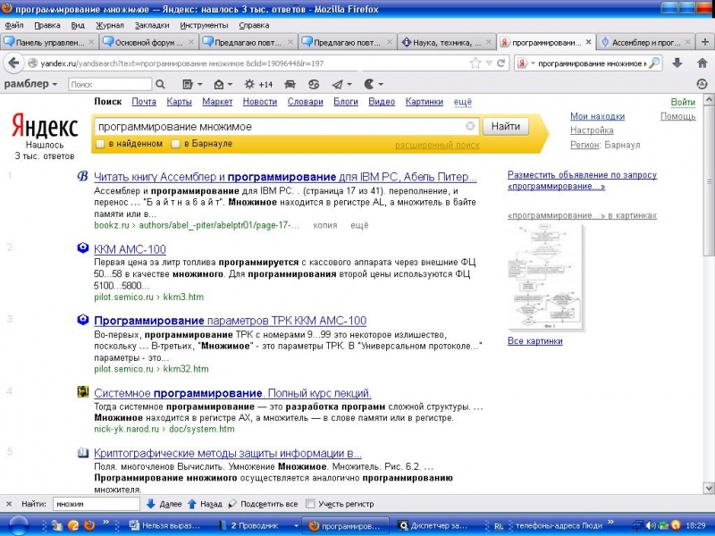The image size is (715, 536).
Task: Click the Rambler toolbar car icon
Action: coord(290,84)
